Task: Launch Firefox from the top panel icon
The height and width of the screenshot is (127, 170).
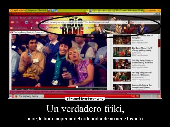Action: 49,10
